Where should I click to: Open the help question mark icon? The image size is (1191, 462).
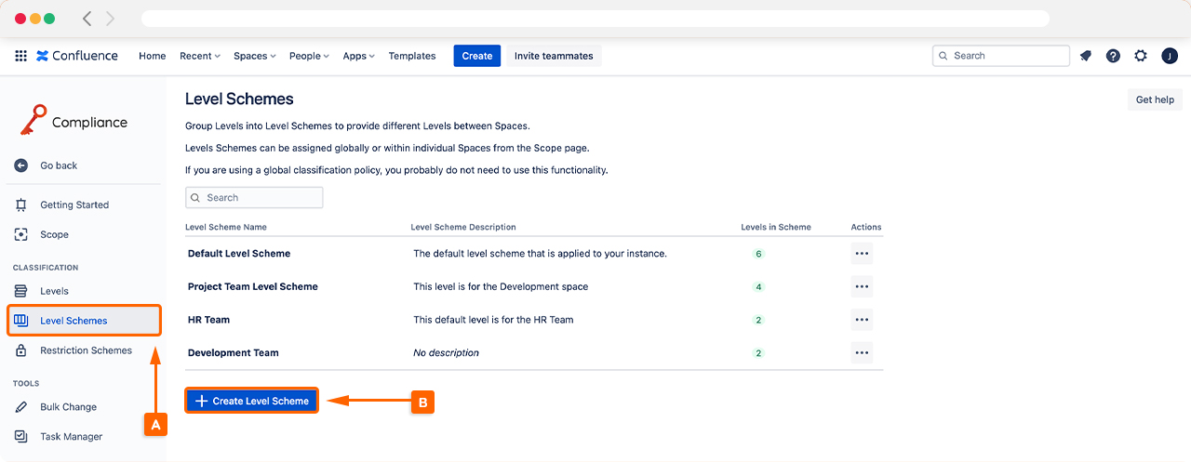[1113, 56]
